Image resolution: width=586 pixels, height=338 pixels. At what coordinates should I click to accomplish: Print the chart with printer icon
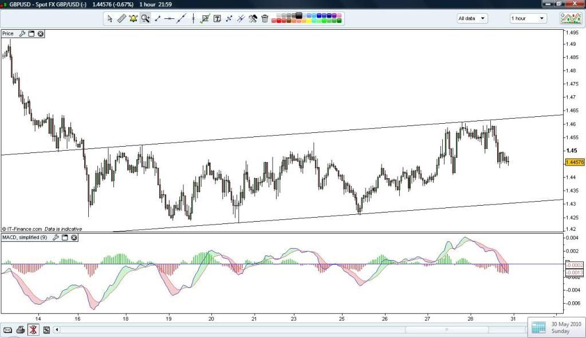[x=21, y=330]
